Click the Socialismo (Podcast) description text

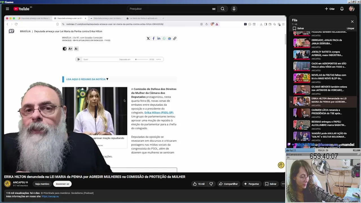point(82,193)
